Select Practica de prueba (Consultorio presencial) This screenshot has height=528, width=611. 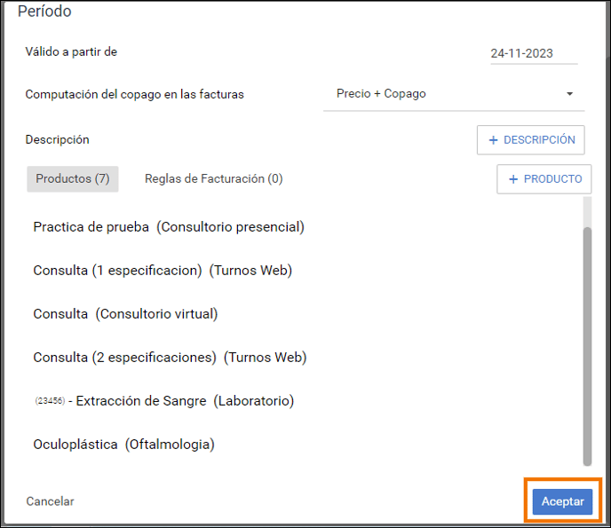(169, 227)
